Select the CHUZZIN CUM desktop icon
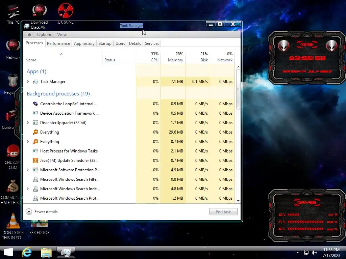The height and width of the screenshot is (259, 346). (13, 157)
